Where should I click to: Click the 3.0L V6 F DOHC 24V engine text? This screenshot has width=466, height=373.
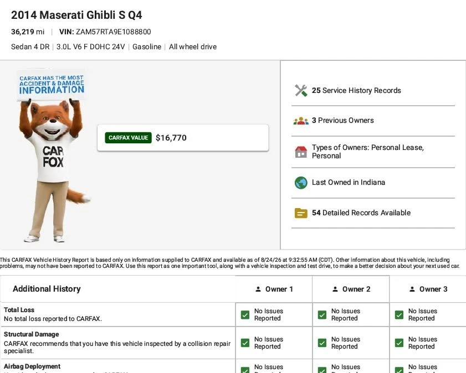coord(91,47)
